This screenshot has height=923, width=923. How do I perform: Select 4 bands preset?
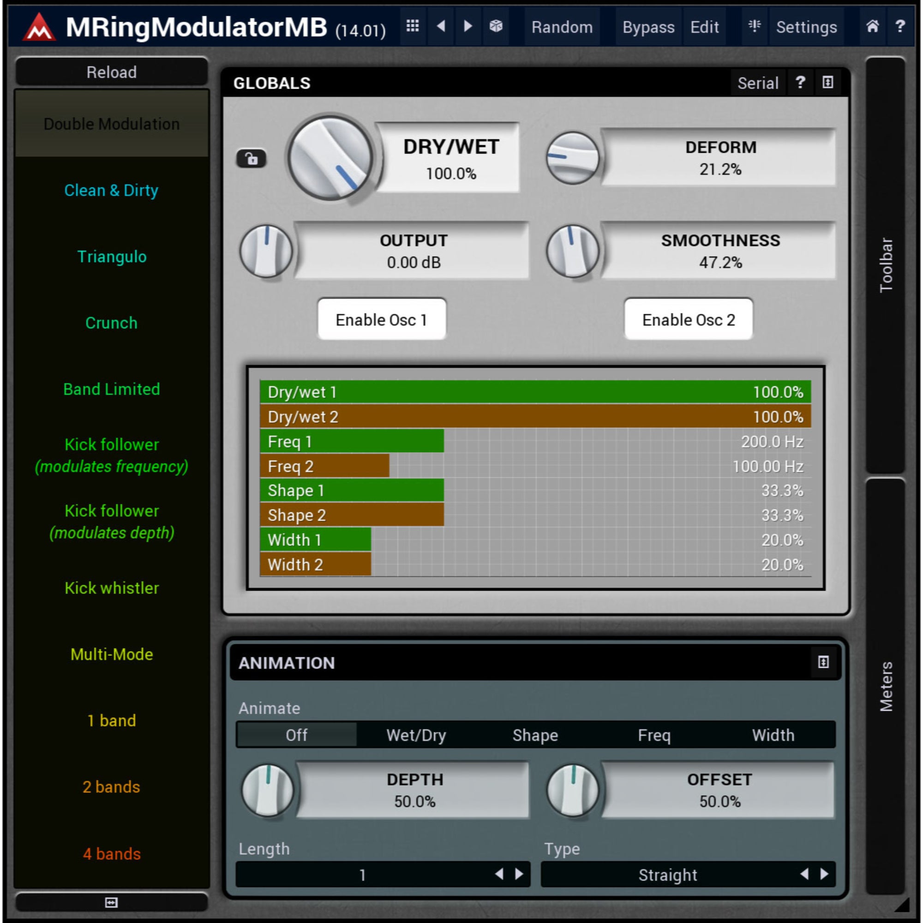(112, 854)
